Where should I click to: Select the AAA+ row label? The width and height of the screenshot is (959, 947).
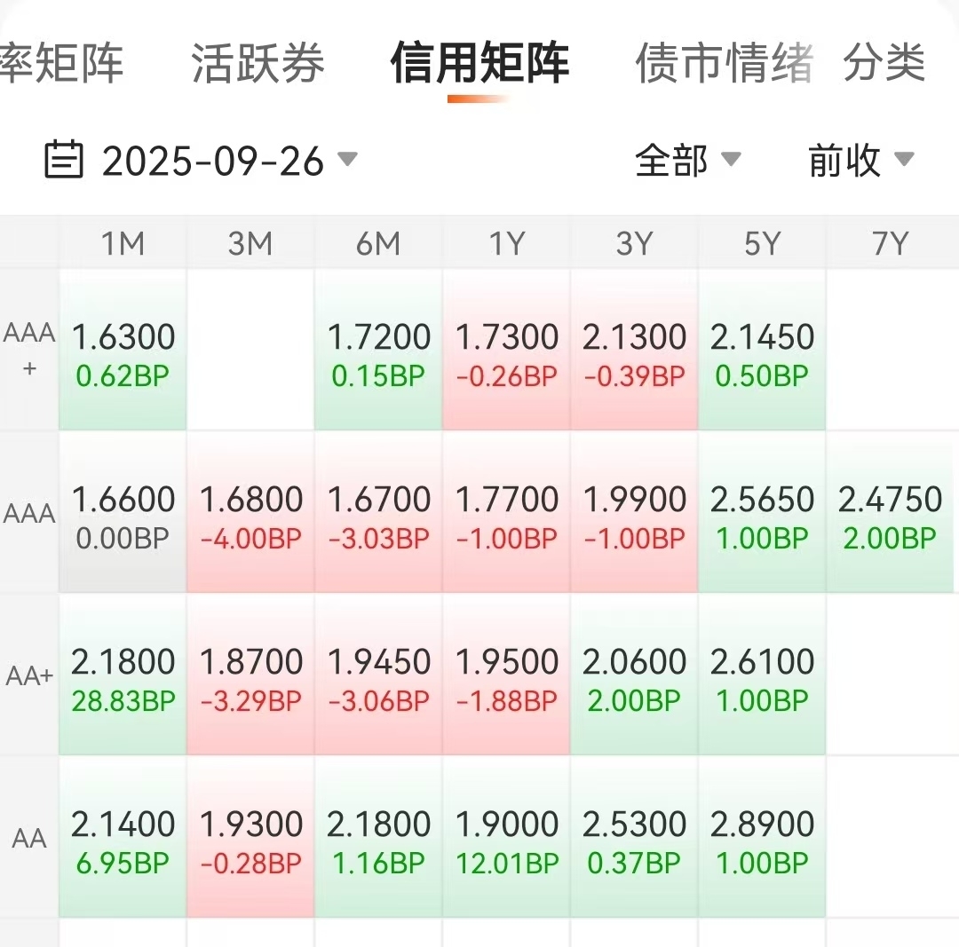29,350
